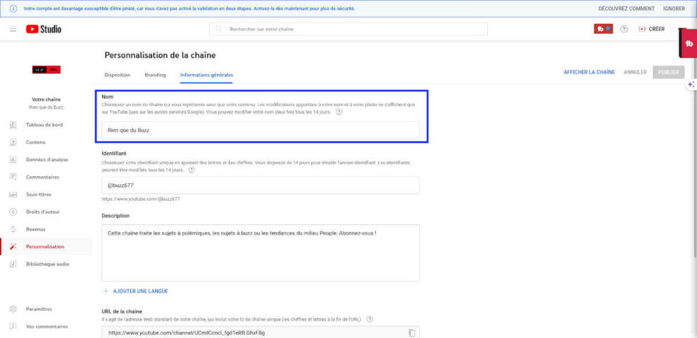Click AFFICHER LA CHAÎNE link

click(x=589, y=72)
